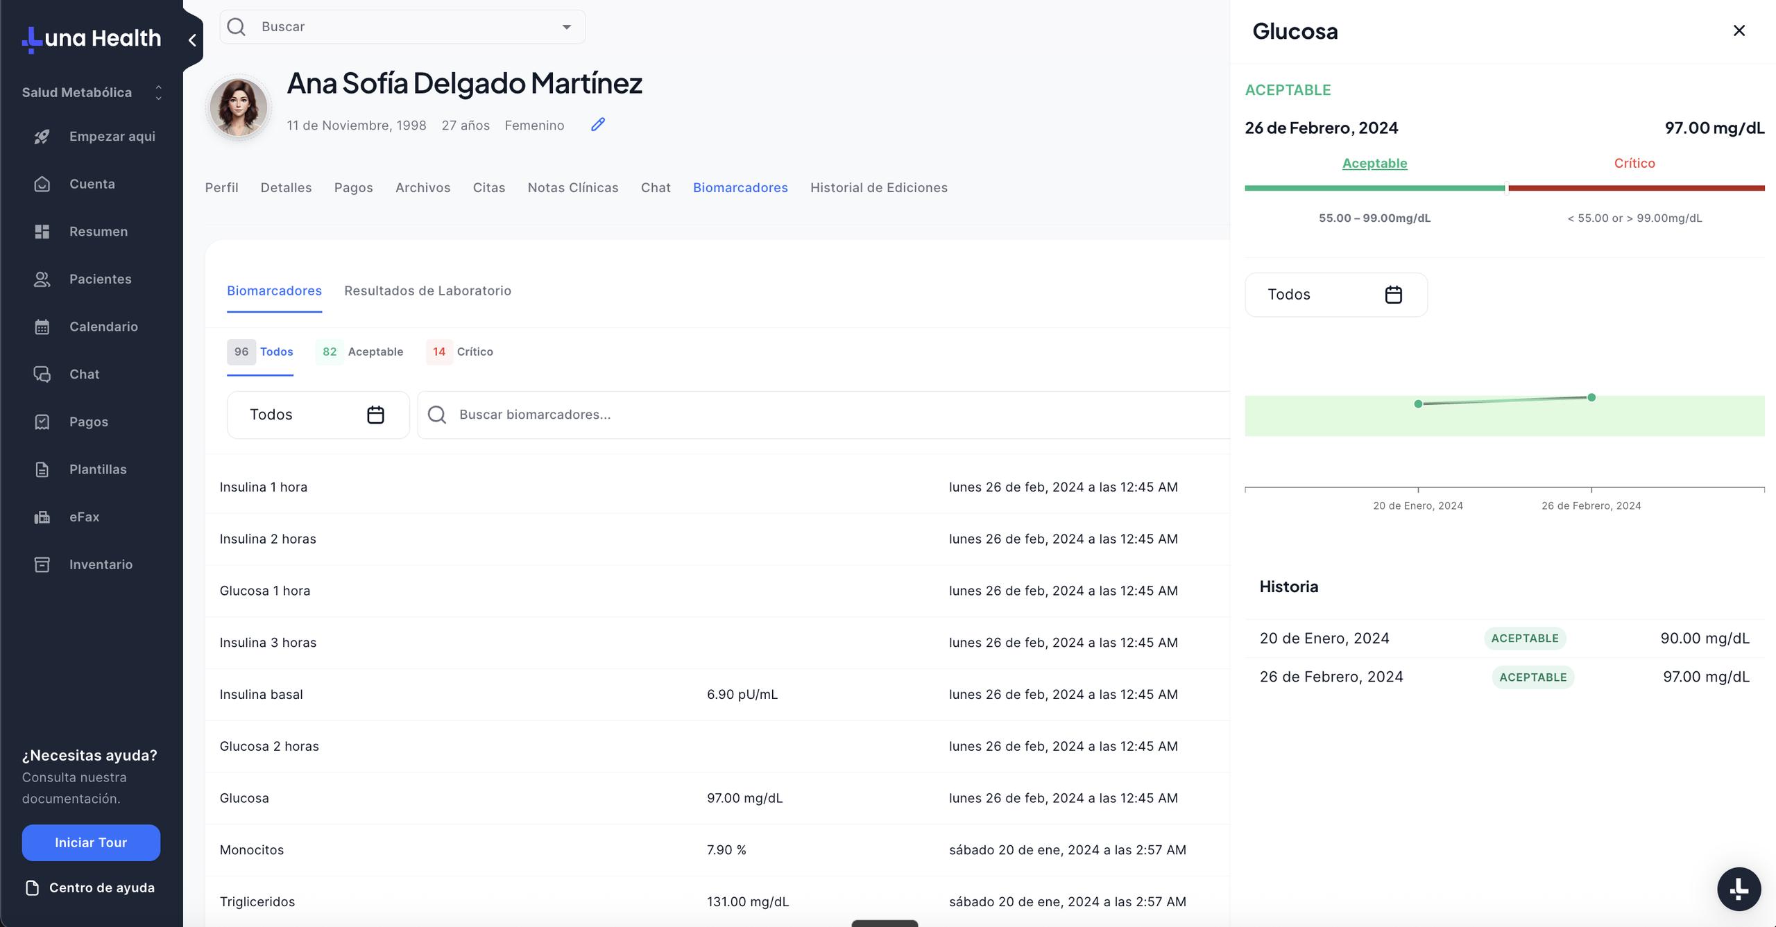
Task: Click the Empezar aqui rocket icon
Action: (x=42, y=137)
